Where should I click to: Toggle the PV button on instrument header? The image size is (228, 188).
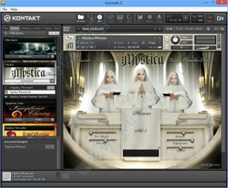click(x=219, y=47)
